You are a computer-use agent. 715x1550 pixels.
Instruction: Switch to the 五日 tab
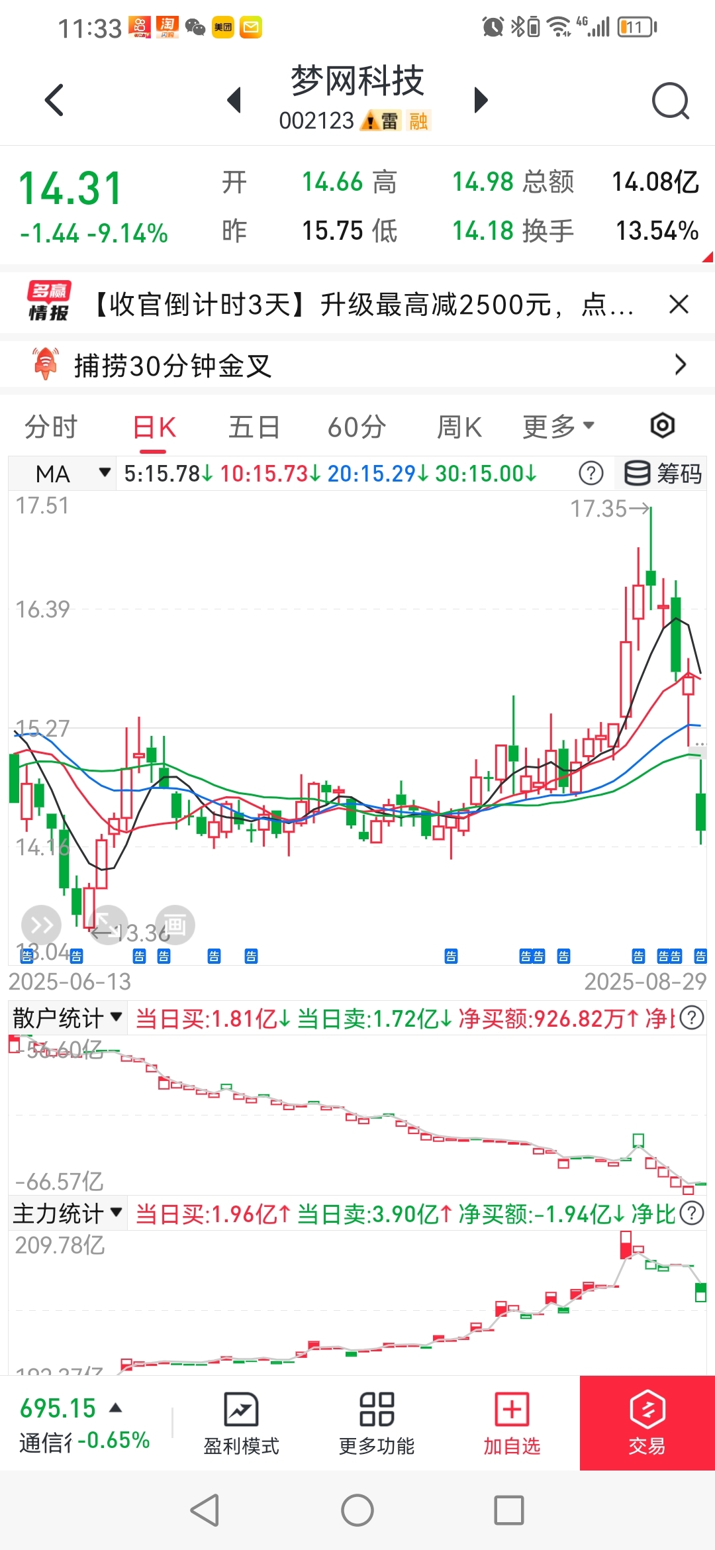[x=254, y=427]
